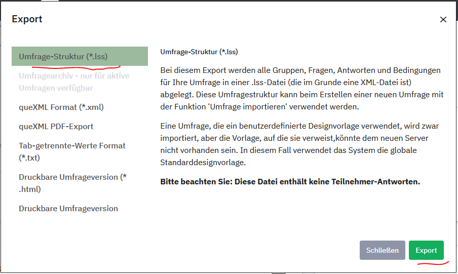
Task: Click the bold 'Bitte beachten Sie' note
Action: (290, 181)
